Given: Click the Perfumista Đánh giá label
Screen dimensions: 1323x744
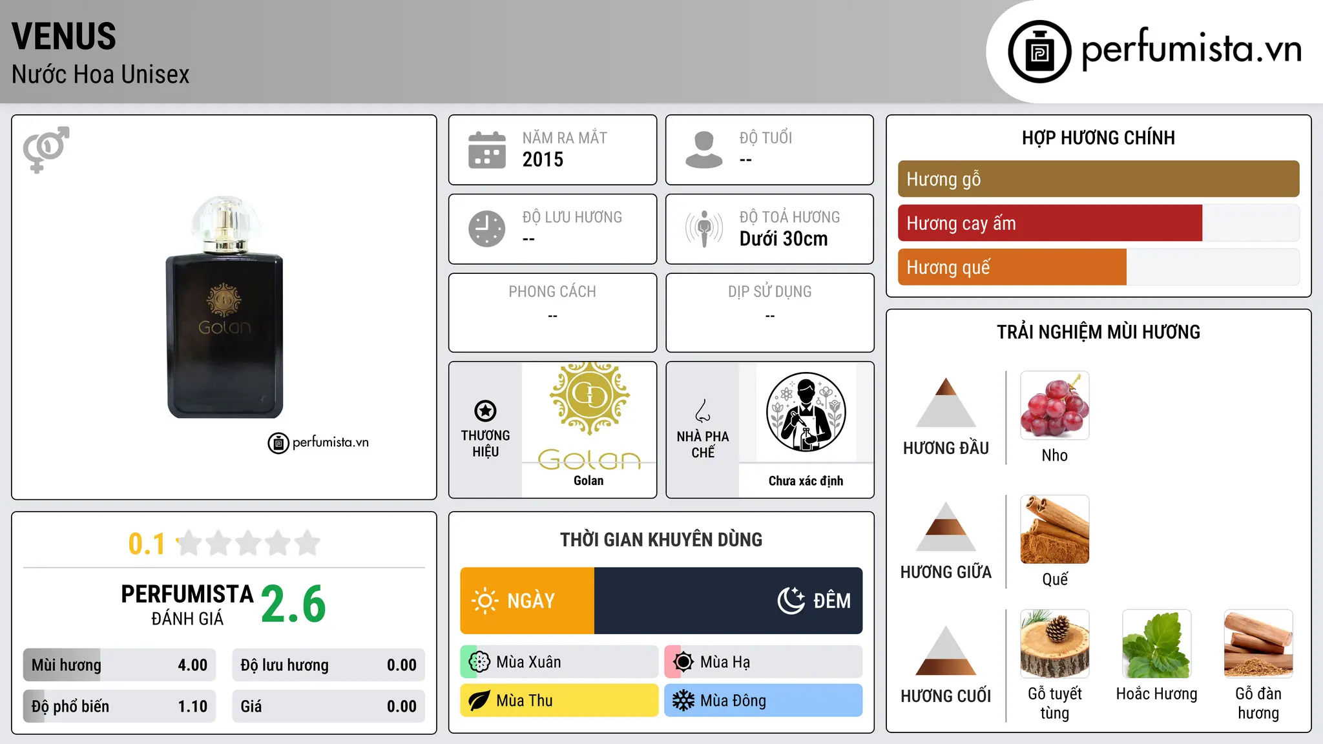Looking at the screenshot, I should (187, 604).
